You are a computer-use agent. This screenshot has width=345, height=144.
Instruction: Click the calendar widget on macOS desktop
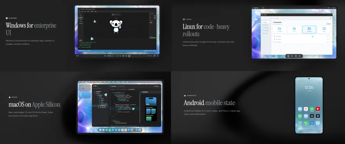click(85, 88)
